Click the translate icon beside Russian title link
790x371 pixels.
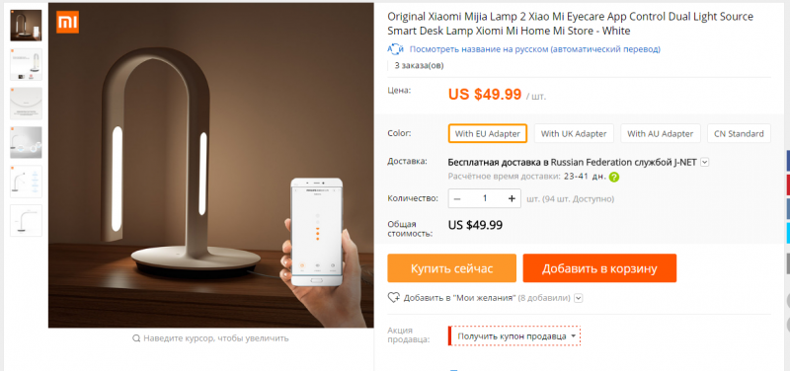pyautogui.click(x=396, y=49)
